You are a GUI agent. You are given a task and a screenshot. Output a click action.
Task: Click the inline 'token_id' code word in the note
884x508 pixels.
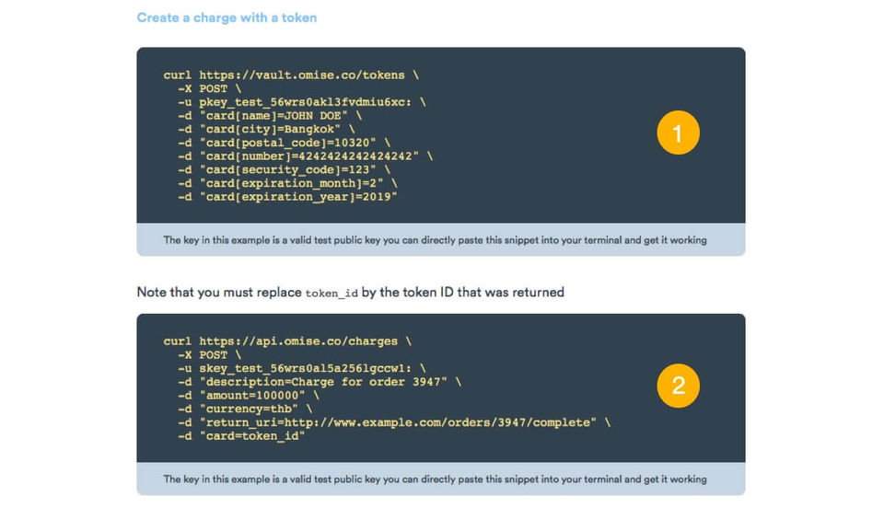pos(331,293)
